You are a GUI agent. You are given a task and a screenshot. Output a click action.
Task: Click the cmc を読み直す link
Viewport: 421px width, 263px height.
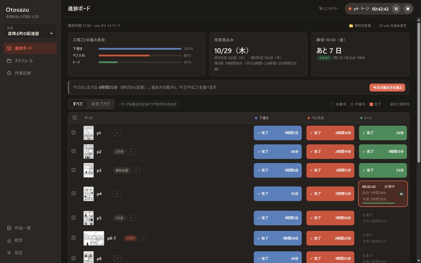point(393,26)
